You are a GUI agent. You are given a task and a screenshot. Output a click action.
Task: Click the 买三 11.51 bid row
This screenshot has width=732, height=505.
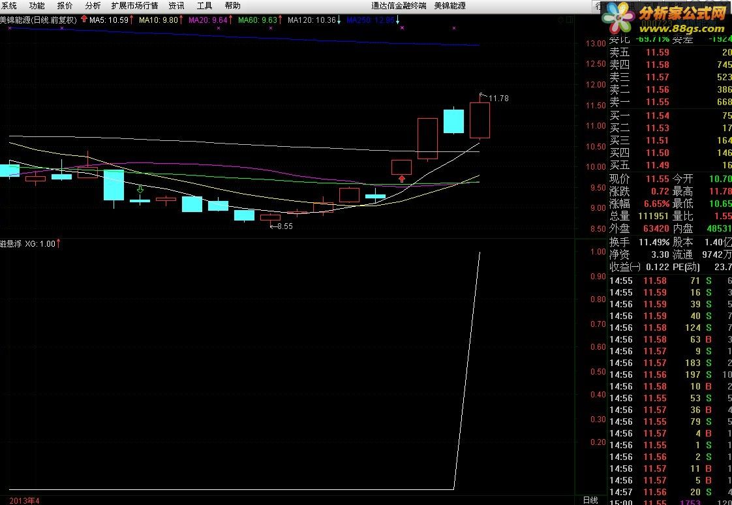[x=671, y=140]
